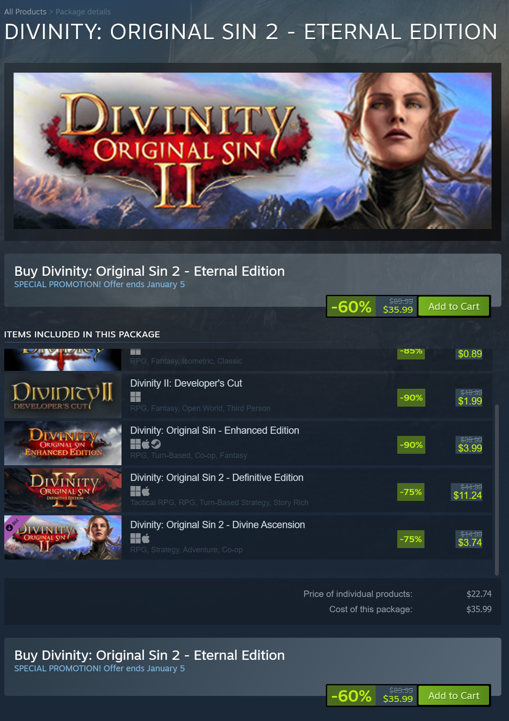Click the Divinity II Developer's Cut thumbnail
The height and width of the screenshot is (721, 509).
[x=63, y=396]
